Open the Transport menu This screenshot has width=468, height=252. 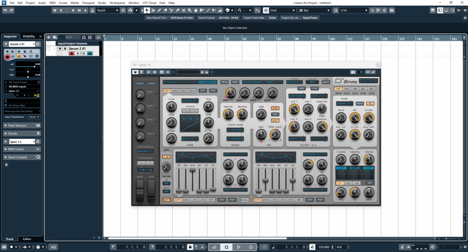coord(88,3)
